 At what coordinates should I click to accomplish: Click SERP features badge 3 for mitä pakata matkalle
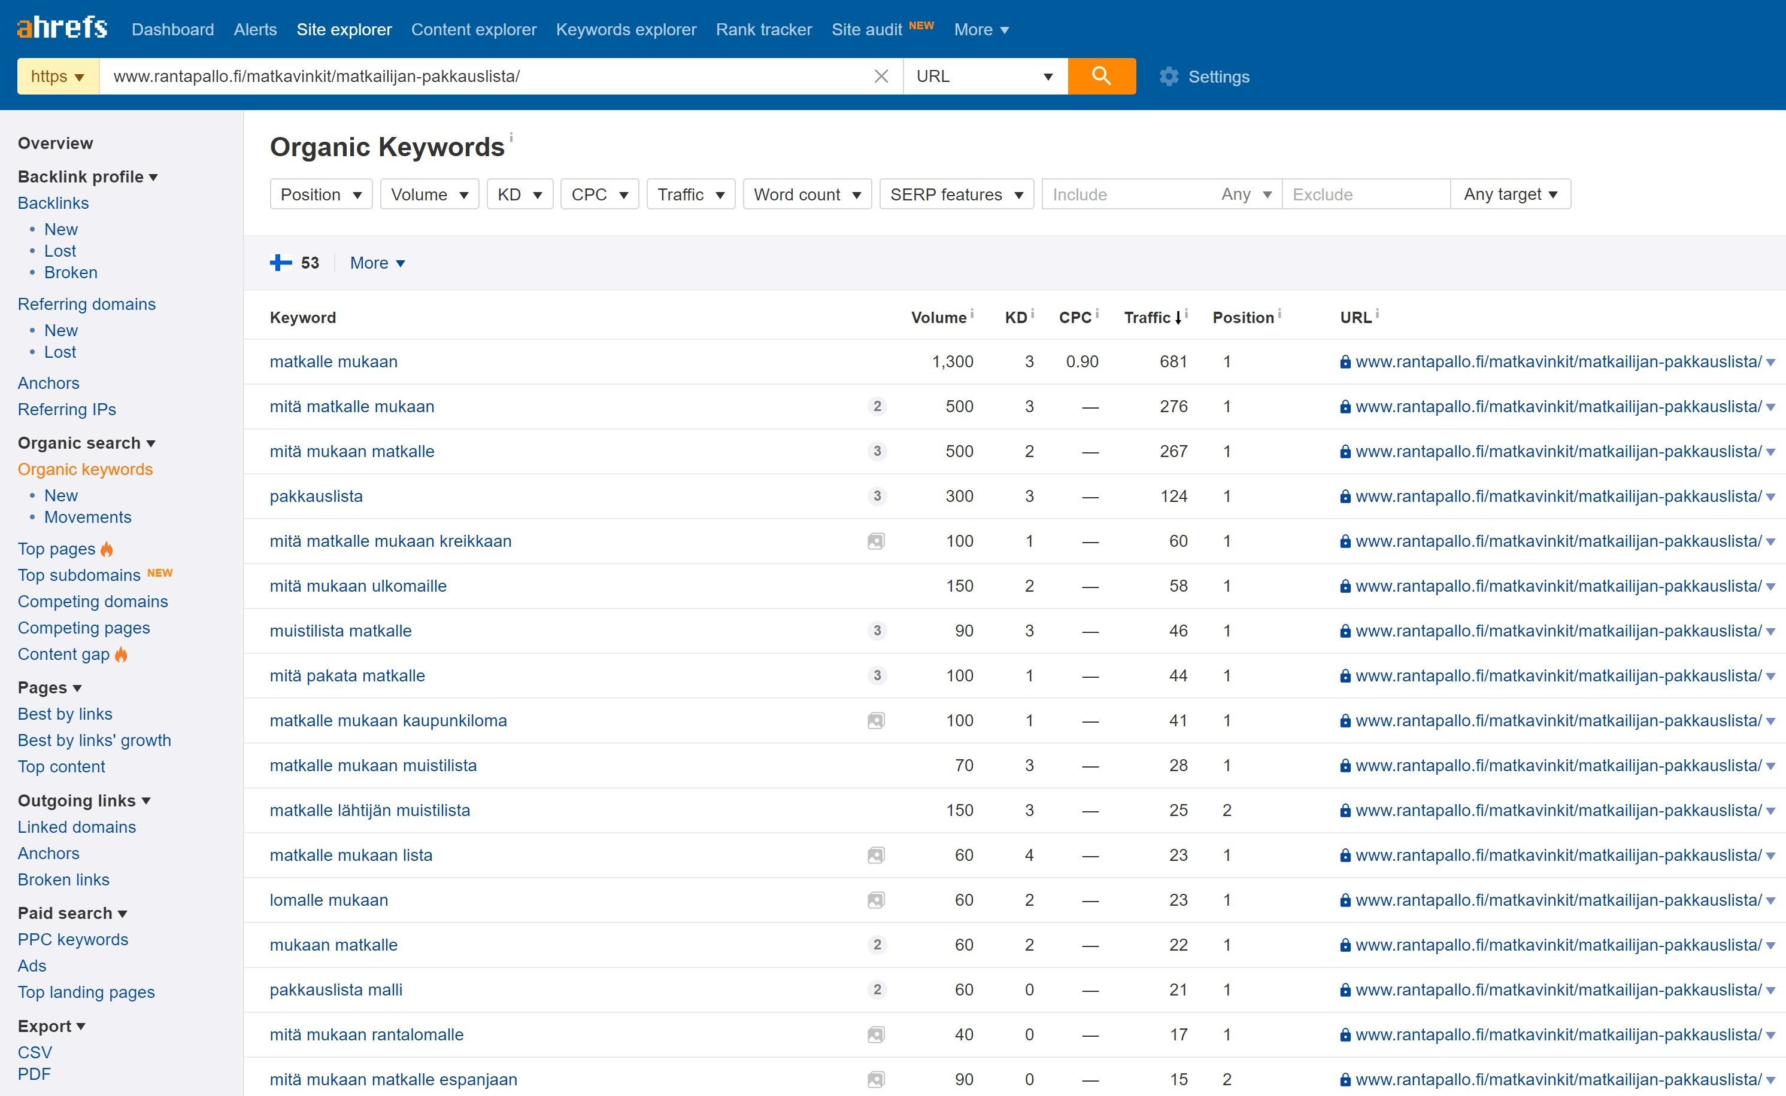pos(877,675)
